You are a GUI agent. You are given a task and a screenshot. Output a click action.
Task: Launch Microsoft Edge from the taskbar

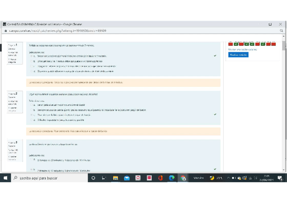[x=172, y=178]
